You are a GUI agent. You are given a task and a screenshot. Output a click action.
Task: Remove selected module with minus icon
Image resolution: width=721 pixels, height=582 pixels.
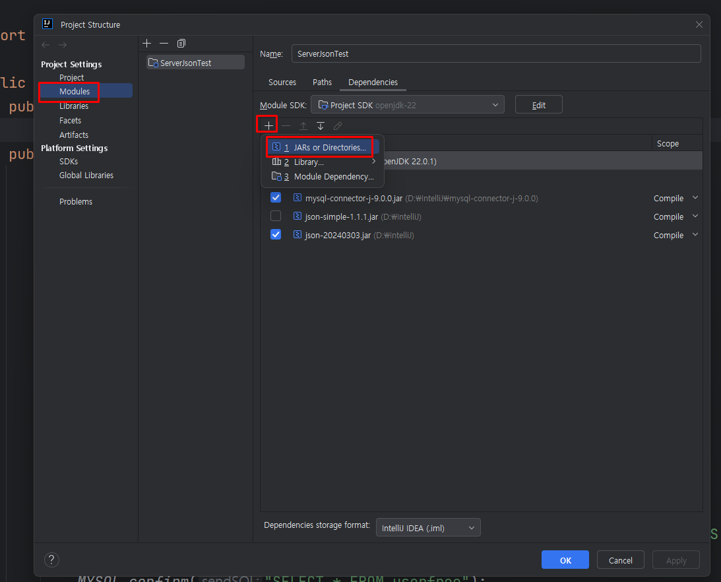tap(164, 44)
